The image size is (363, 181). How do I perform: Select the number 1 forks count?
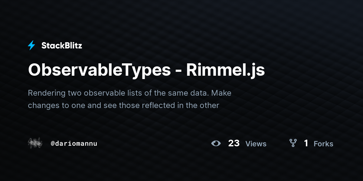(306, 143)
